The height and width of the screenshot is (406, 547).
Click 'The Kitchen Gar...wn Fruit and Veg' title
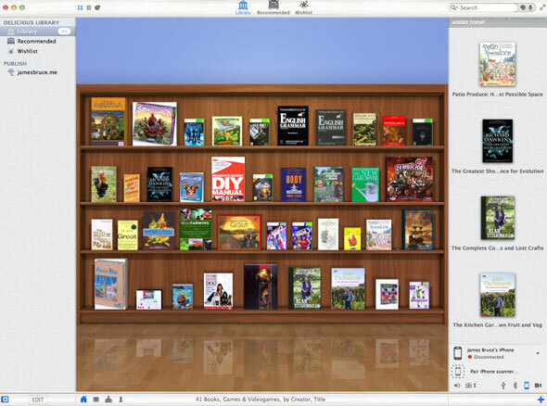point(498,324)
